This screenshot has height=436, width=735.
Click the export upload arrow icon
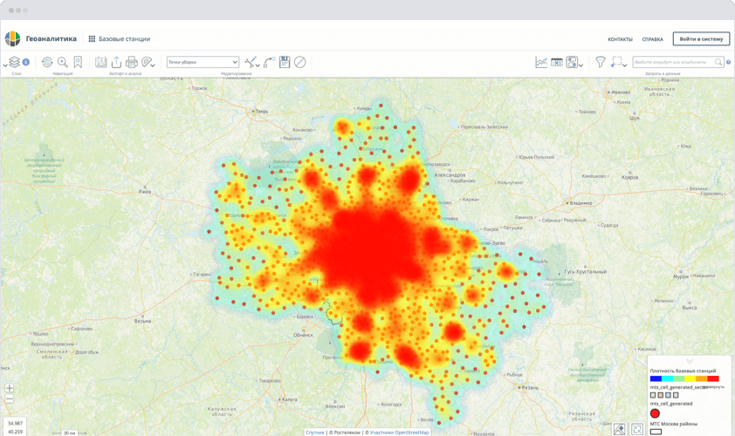[x=116, y=62]
